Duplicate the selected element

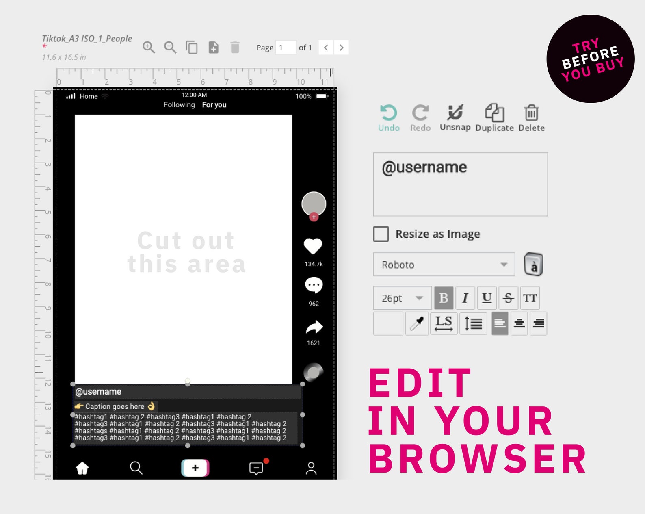point(494,117)
